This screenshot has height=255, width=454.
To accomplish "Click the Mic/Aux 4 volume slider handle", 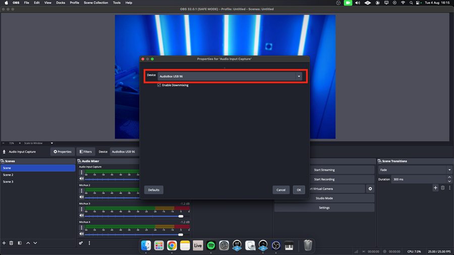I will coord(181,234).
